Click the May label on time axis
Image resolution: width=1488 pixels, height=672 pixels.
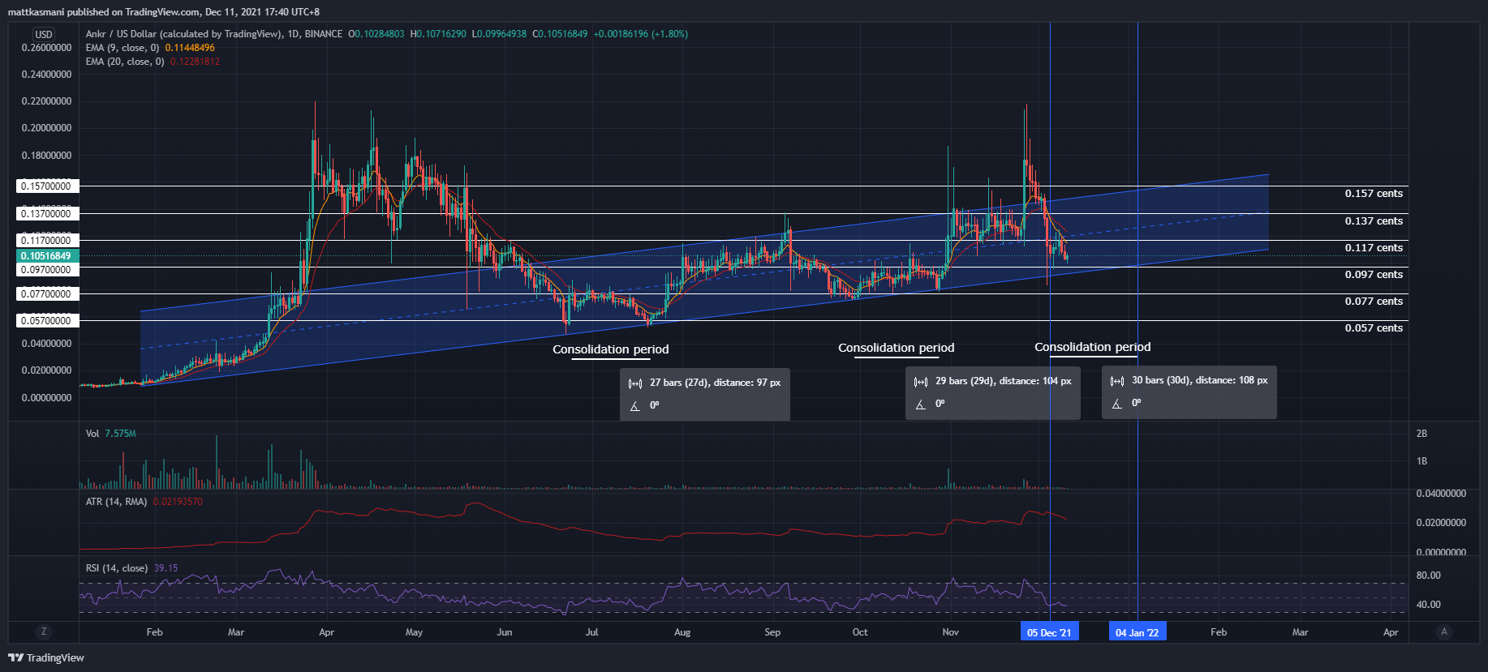[414, 632]
